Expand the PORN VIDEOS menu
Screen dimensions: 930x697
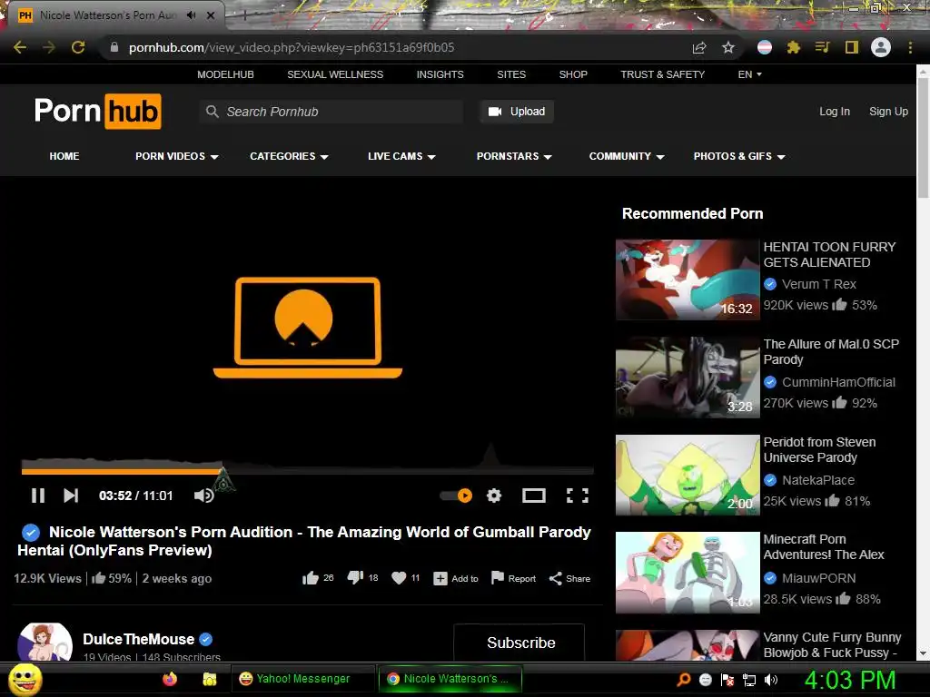(177, 156)
